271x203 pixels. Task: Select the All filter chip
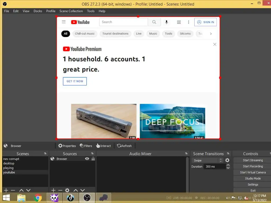pos(66,34)
